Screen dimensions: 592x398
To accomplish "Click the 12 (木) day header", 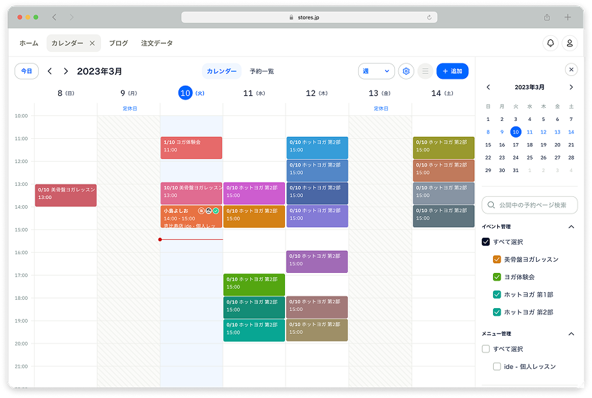I will tap(316, 93).
